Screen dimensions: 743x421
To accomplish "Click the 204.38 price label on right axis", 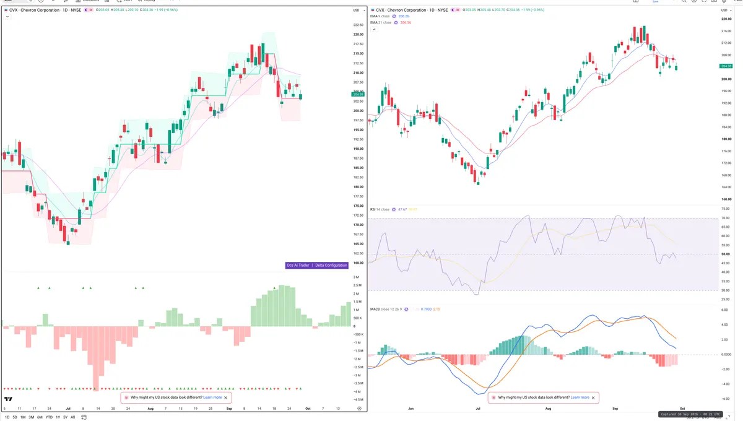I will (x=728, y=66).
